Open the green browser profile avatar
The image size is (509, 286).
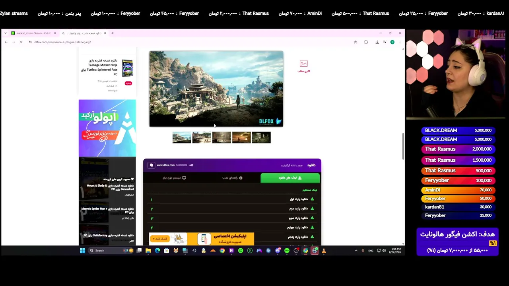[392, 42]
